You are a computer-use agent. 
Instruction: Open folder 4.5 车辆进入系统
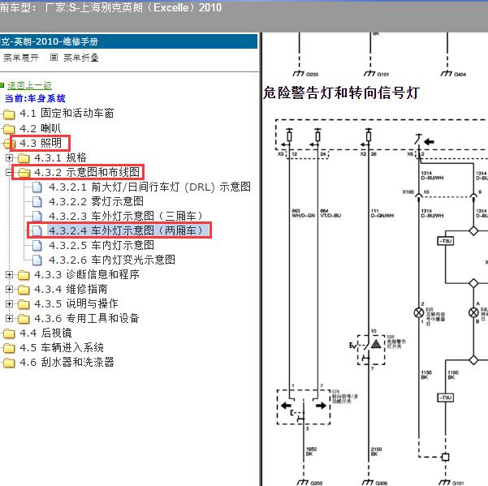[x=62, y=347]
